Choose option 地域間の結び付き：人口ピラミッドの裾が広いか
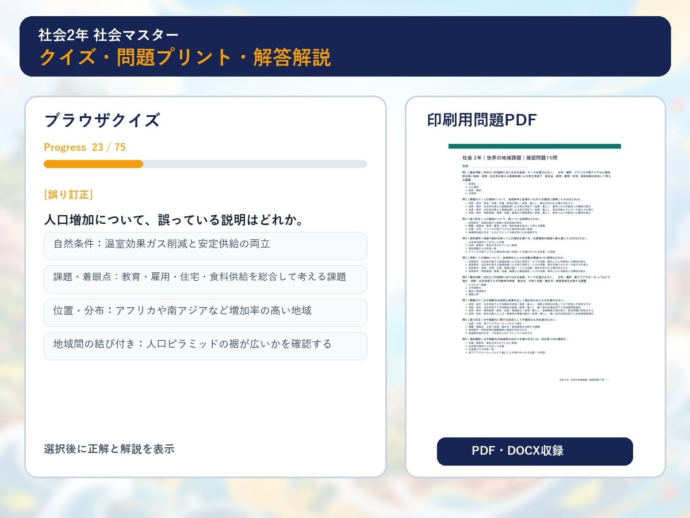This screenshot has height=518, width=690. click(205, 346)
